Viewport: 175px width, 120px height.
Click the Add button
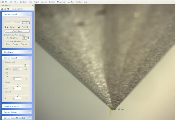26,23
